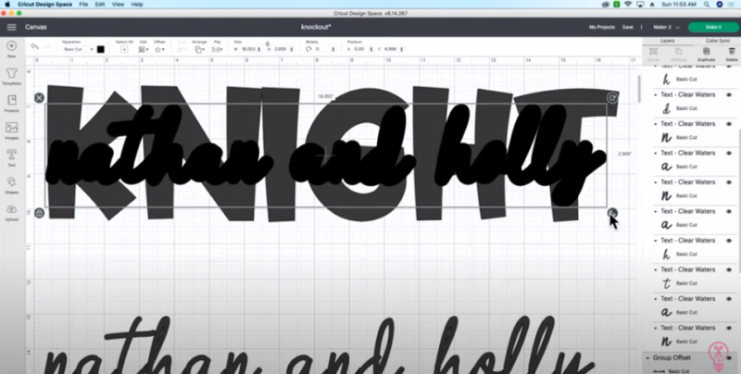Screen dimensions: 741x374
Task: Hide the 't' Clear Waters text layer
Action: [x=729, y=269]
